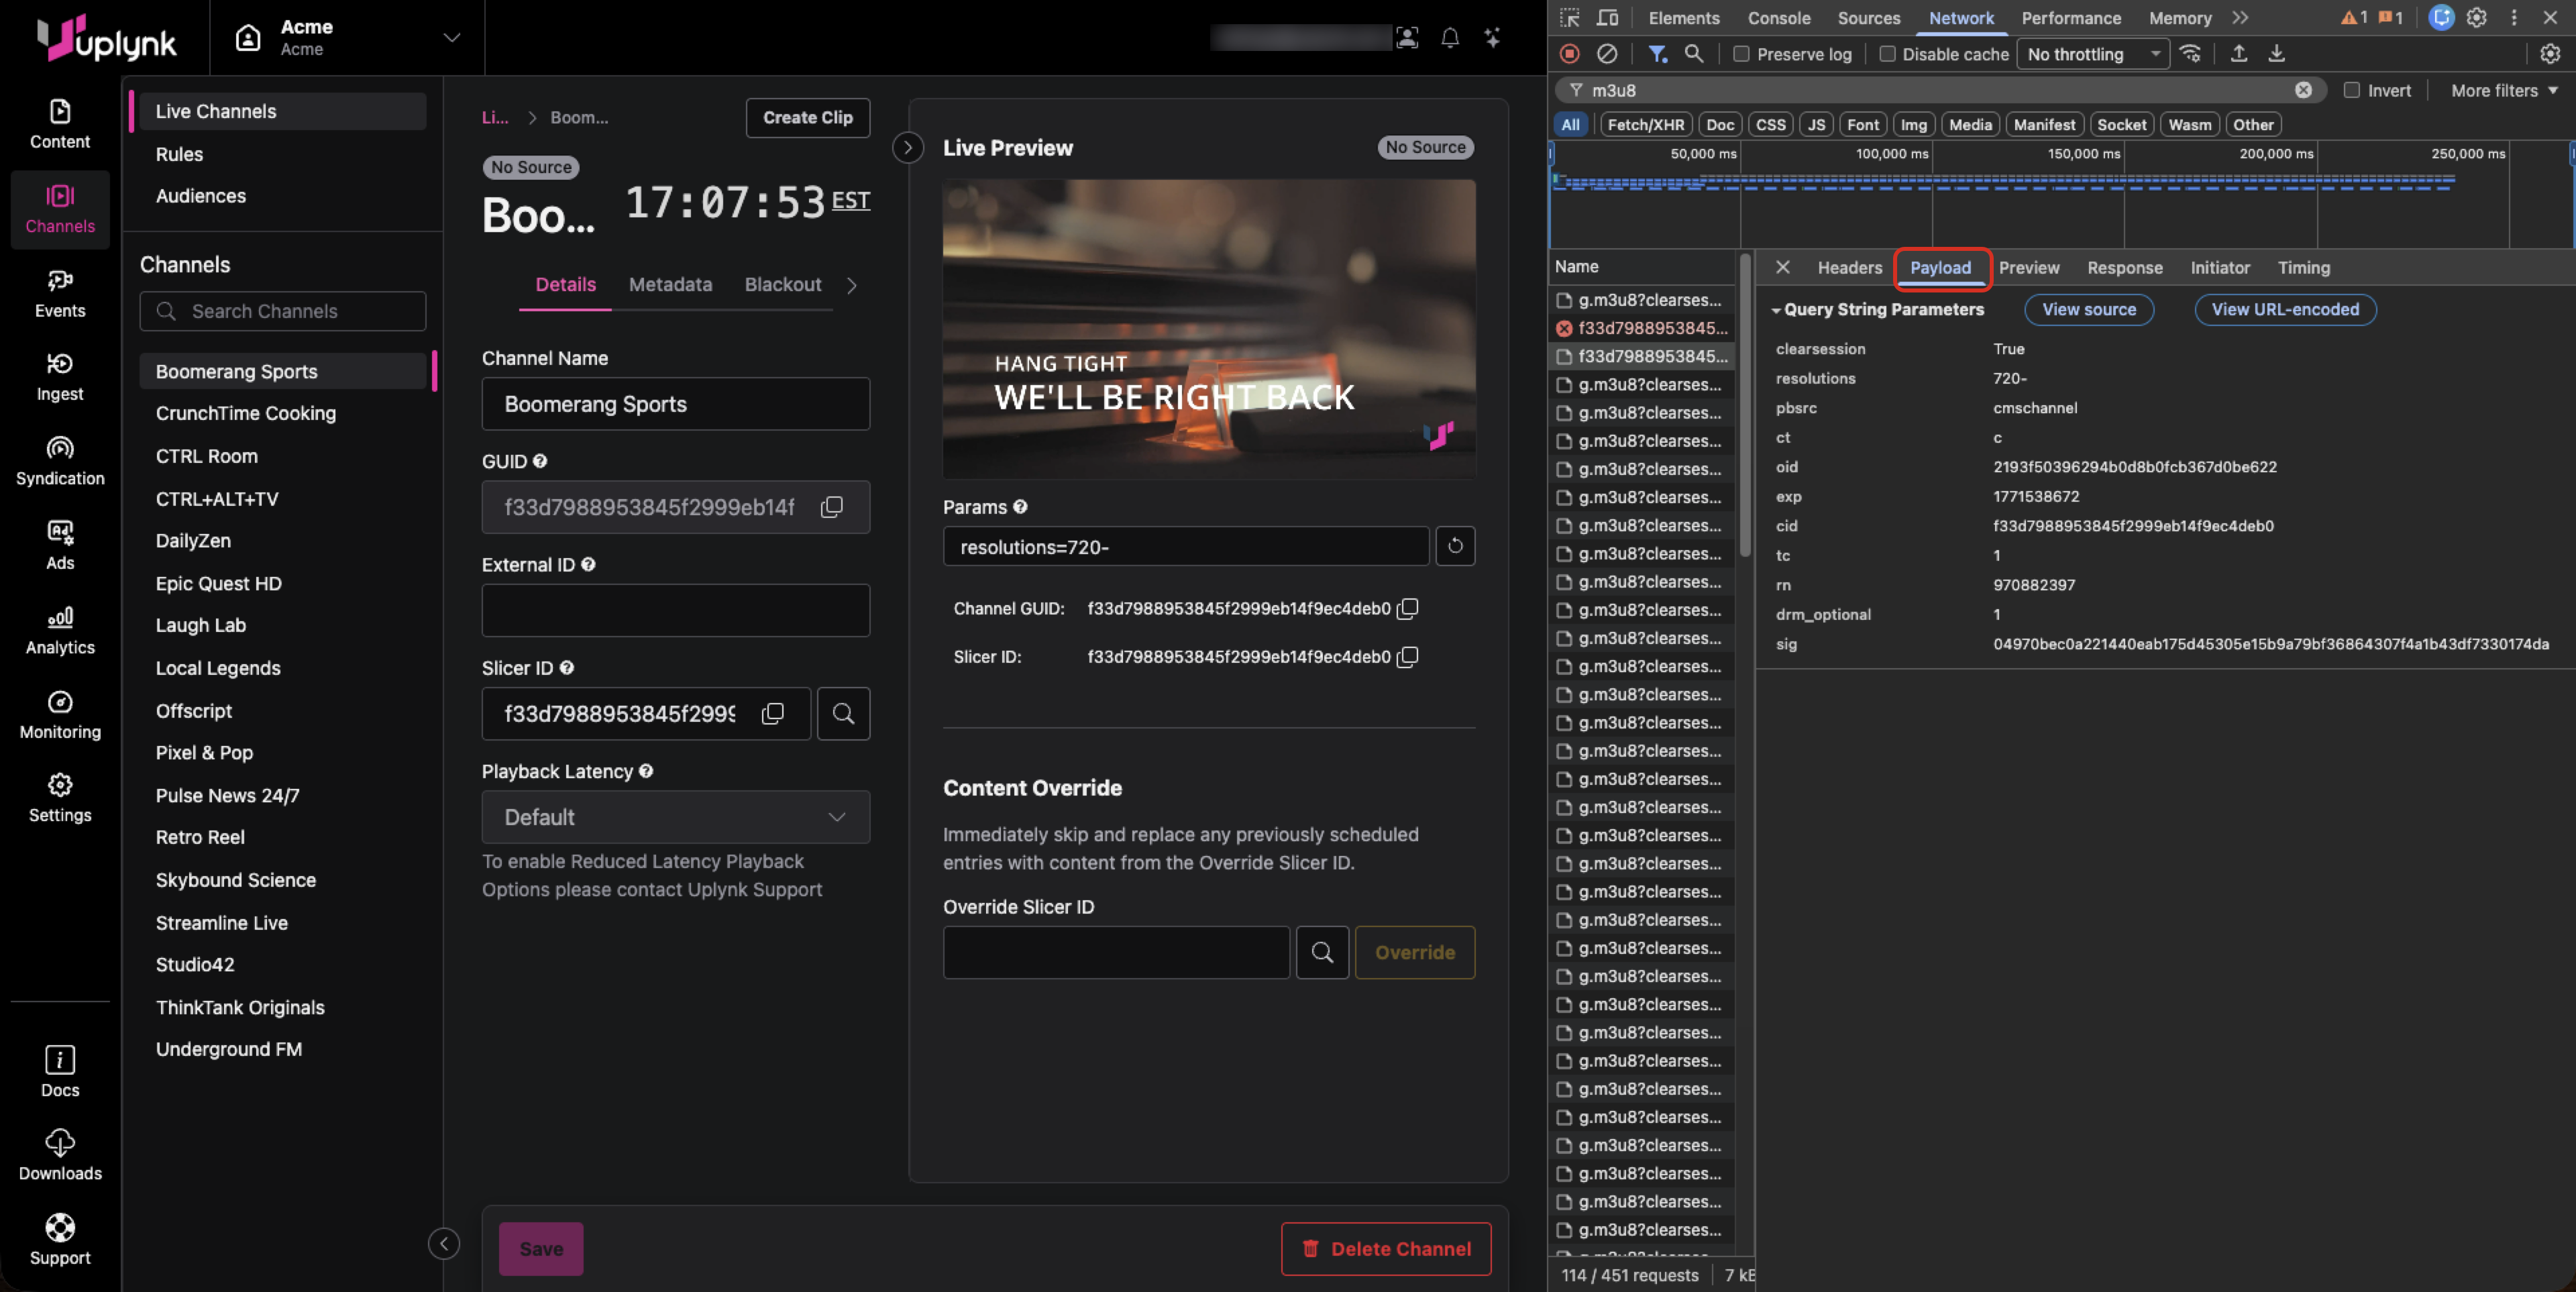Viewport: 2576px width, 1292px height.
Task: Click the Ingest sidebar icon
Action: (60, 377)
